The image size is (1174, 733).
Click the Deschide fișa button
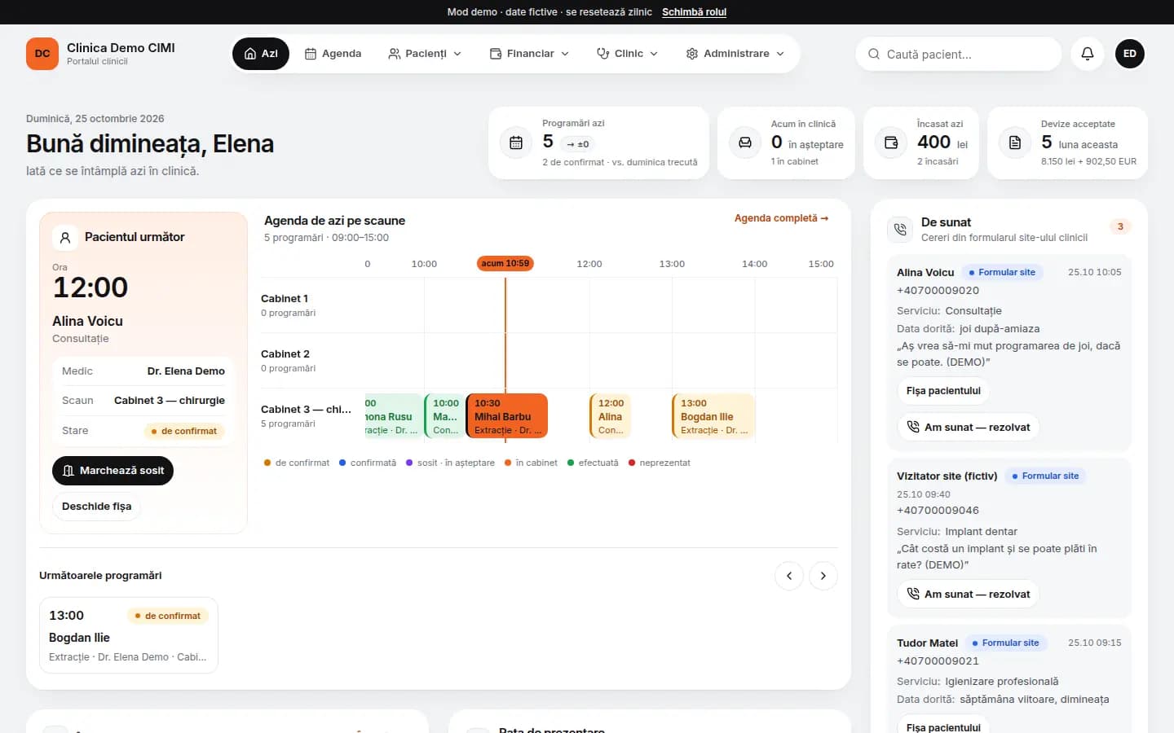[x=96, y=507]
